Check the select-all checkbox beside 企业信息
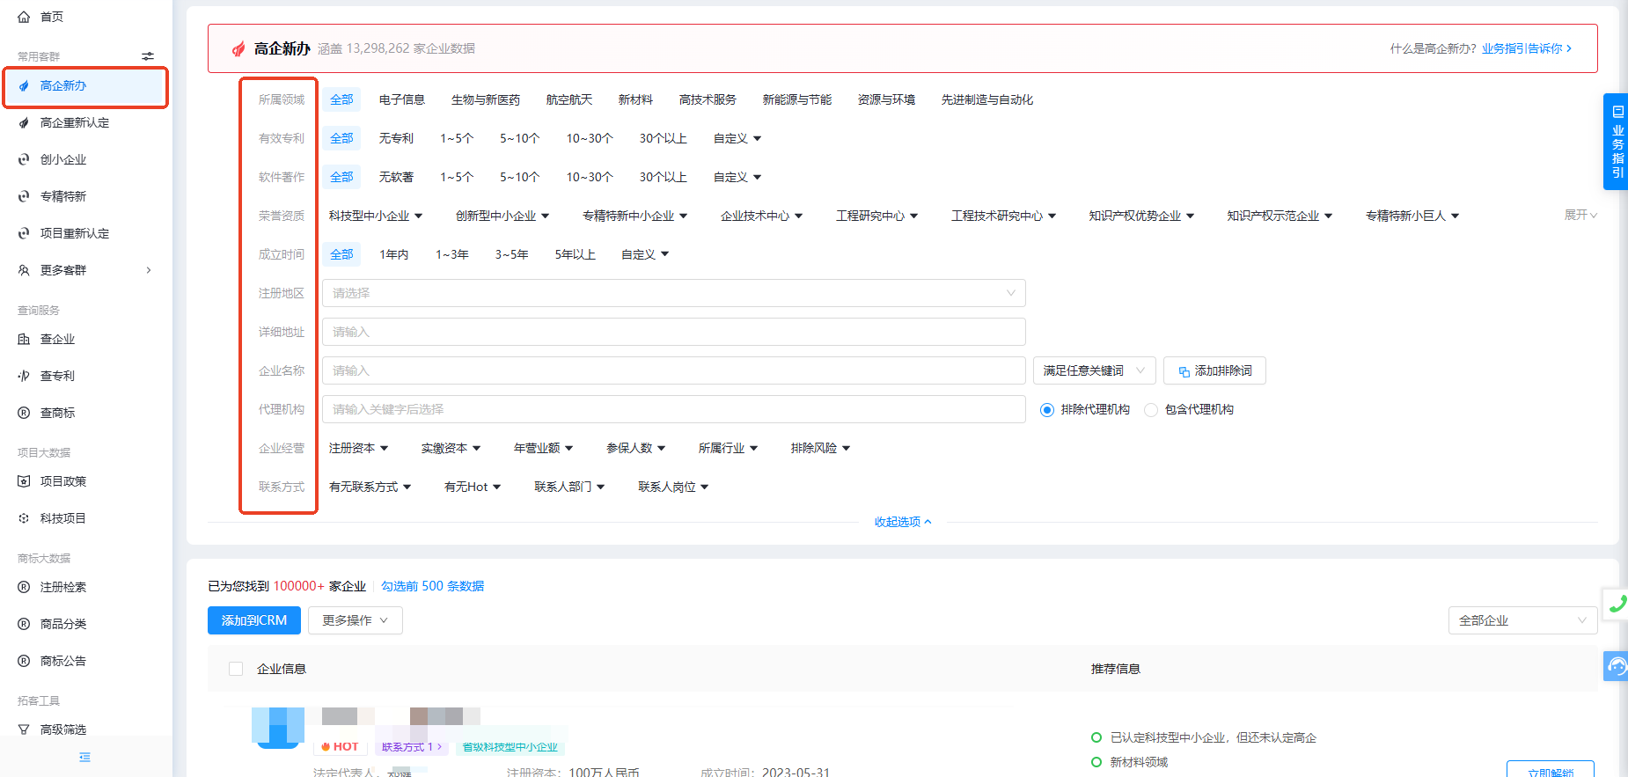Screen dimensions: 1628x777 [x=236, y=669]
